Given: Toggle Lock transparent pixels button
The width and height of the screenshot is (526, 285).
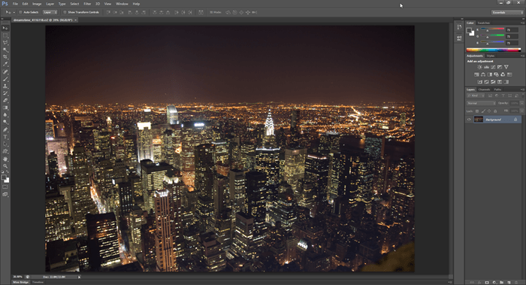Looking at the screenshot, I should (477, 111).
